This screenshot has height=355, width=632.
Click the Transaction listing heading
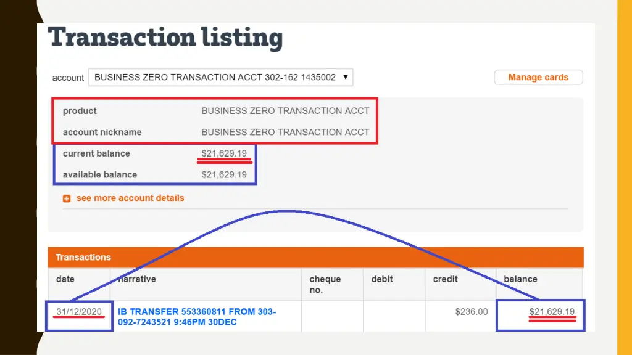tap(165, 37)
